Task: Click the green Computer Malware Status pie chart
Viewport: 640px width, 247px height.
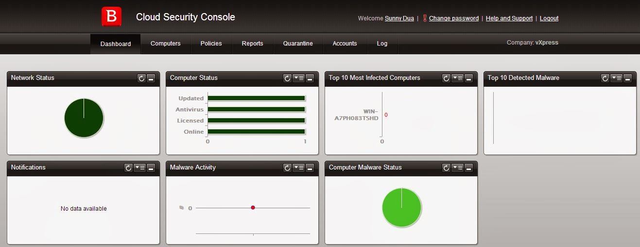Action: pos(401,207)
